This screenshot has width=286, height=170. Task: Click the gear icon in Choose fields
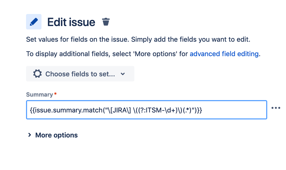point(37,74)
